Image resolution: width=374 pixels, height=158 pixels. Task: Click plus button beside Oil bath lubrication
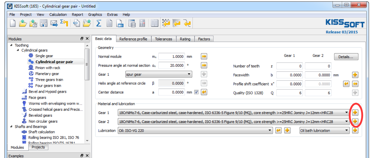(x=355, y=130)
